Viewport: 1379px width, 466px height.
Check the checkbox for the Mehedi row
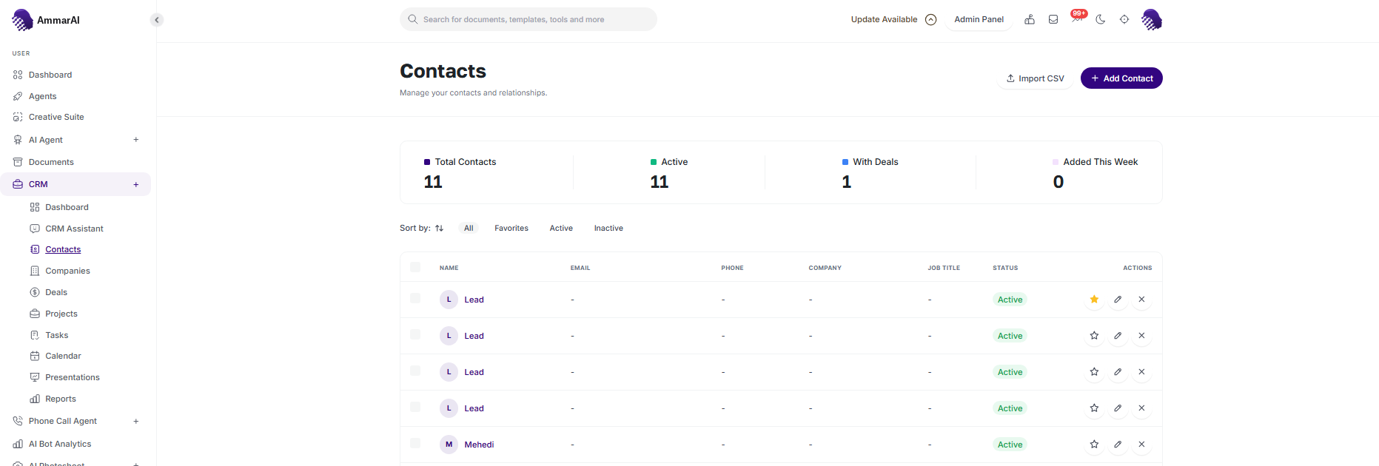pos(415,443)
